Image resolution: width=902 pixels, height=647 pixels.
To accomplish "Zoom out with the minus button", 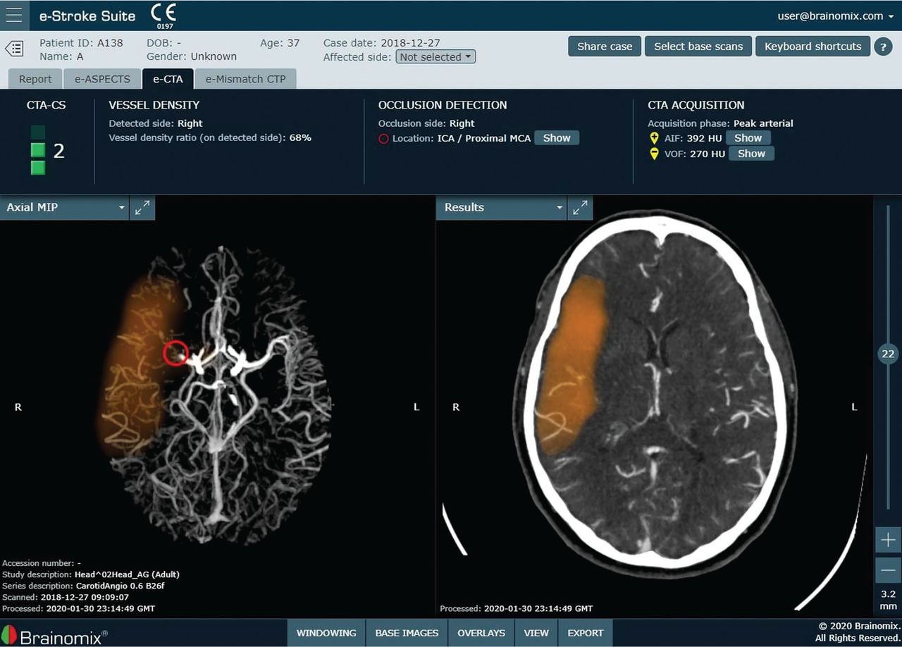I will click(888, 569).
